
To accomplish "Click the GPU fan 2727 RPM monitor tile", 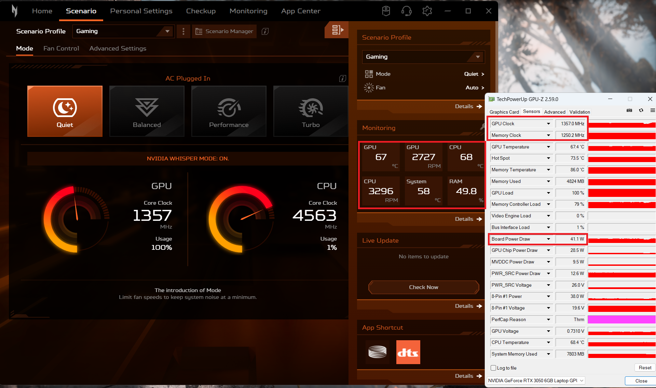I will (x=424, y=157).
